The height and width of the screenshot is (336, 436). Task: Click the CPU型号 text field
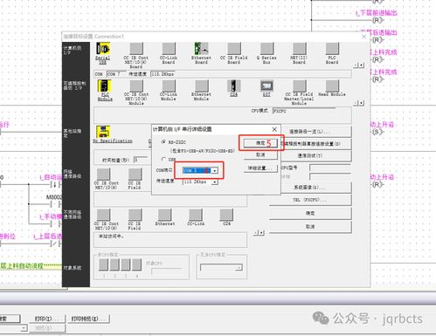[330, 168]
